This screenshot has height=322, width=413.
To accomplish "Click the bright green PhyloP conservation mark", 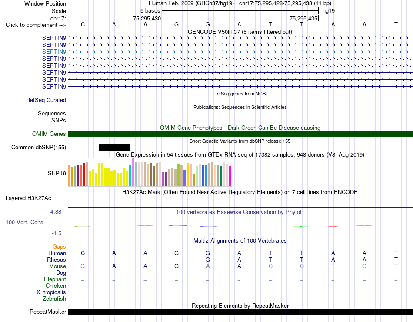I will (x=301, y=227).
